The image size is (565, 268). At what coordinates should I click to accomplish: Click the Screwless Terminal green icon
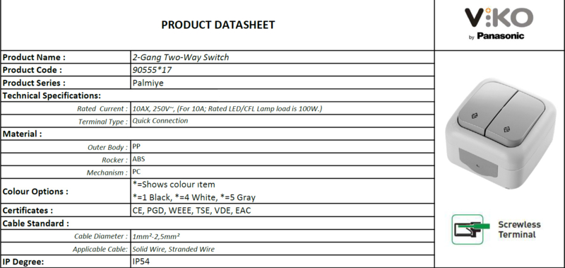[x=470, y=229]
